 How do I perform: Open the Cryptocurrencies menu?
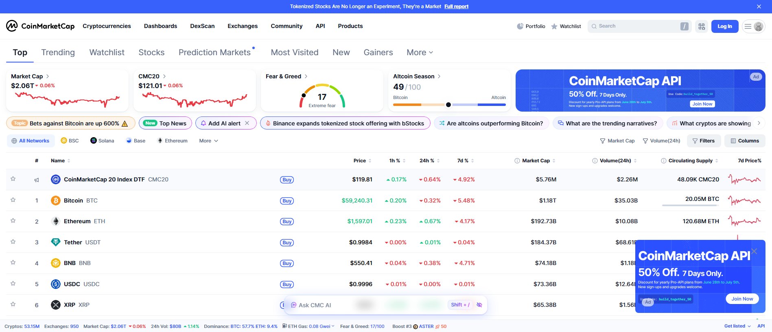tap(107, 26)
